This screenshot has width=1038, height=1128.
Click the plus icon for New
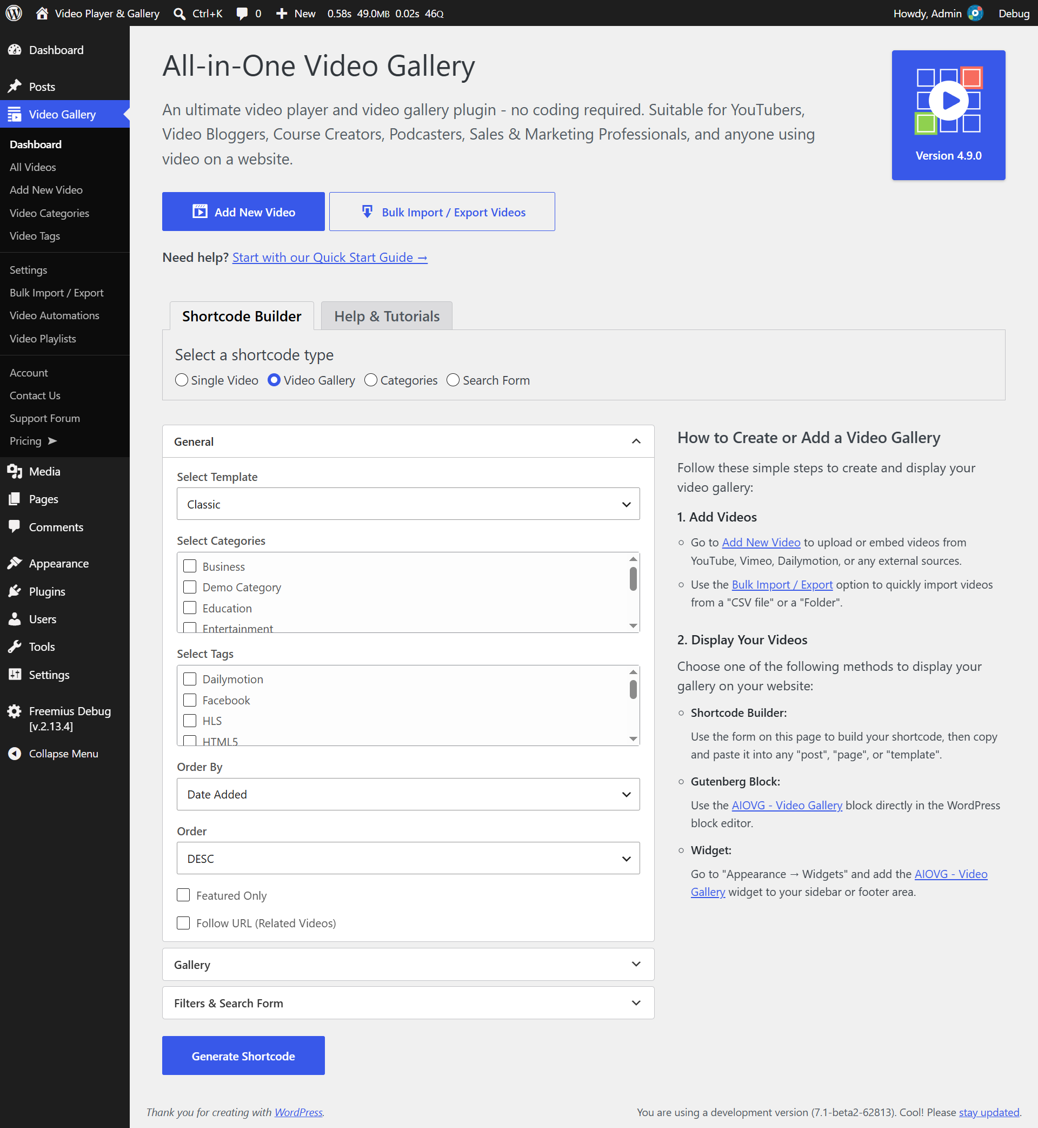(282, 14)
